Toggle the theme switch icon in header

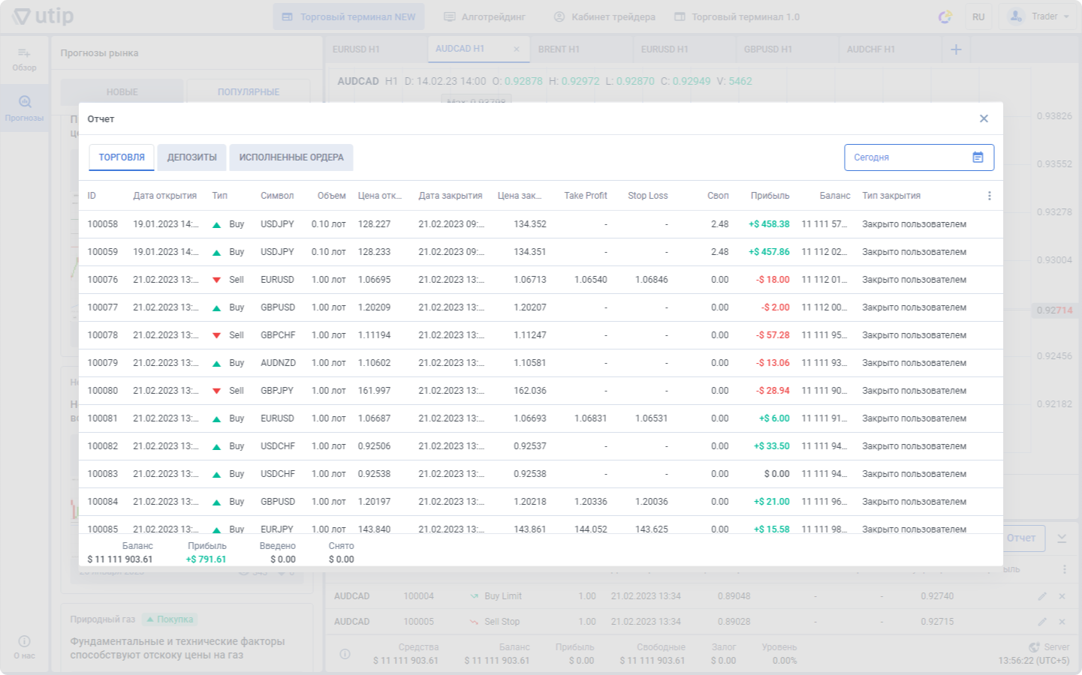945,16
